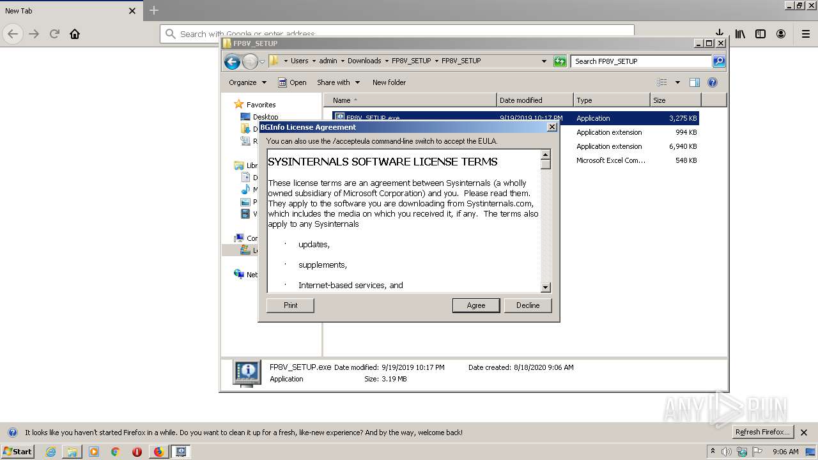Open the Start menu
Image resolution: width=818 pixels, height=460 pixels.
pos(18,451)
